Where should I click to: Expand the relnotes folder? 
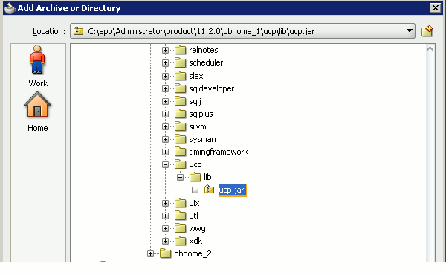click(165, 51)
